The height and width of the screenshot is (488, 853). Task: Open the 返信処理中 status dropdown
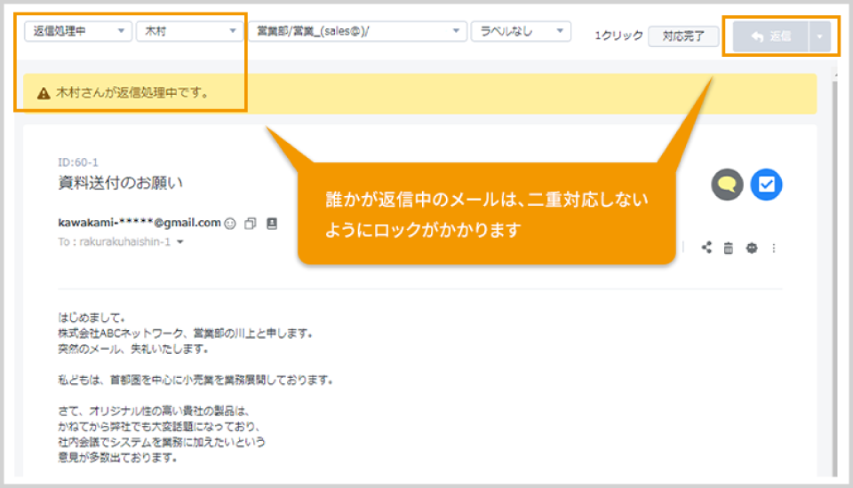point(77,32)
